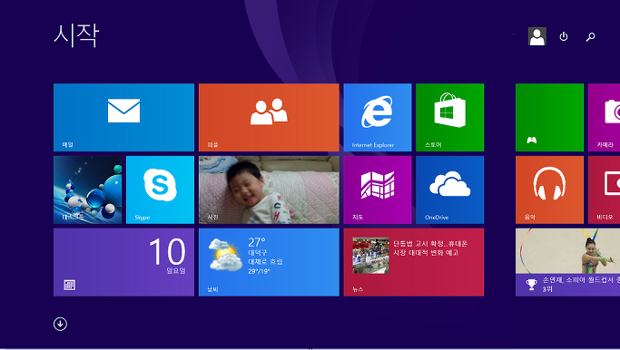Open the Video tile (비디오)
This screenshot has width=620, height=350.
[605, 190]
